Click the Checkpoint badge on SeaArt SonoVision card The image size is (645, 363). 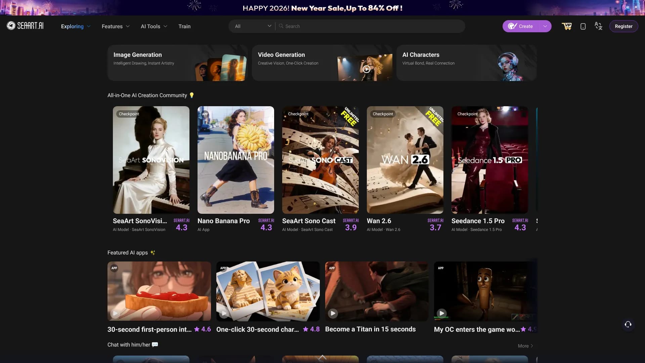(129, 114)
